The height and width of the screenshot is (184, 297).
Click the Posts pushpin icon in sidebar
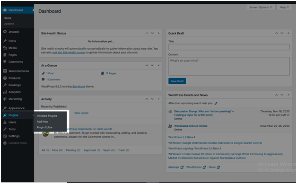coord(5,41)
